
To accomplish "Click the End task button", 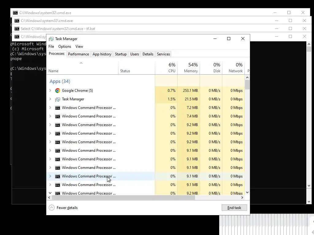I will click(x=234, y=208).
